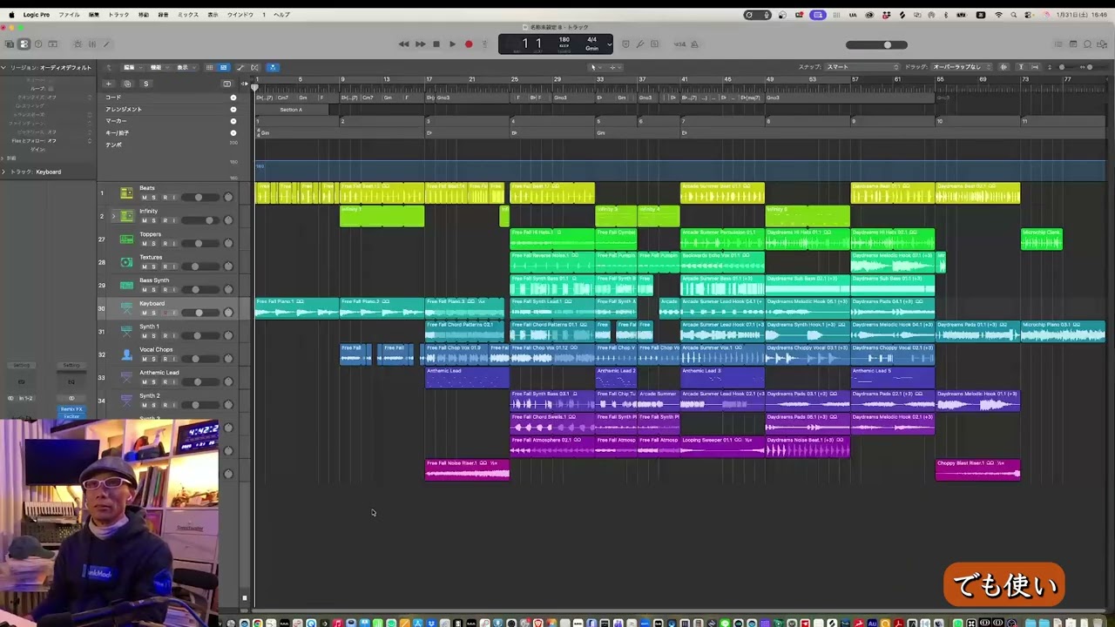
Task: Open the Mixer faders icon
Action: (x=92, y=44)
